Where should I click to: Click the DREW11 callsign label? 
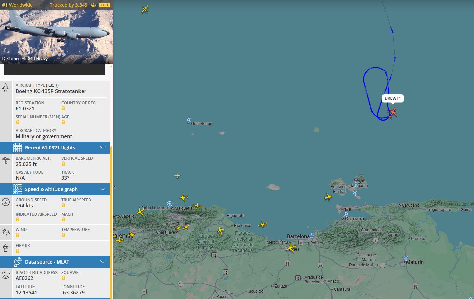click(392, 98)
